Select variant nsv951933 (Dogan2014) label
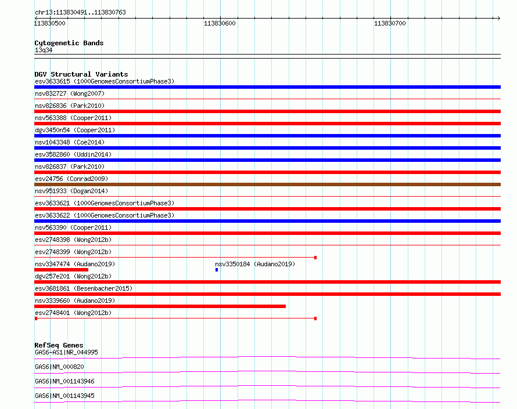517x409 pixels. [x=71, y=191]
